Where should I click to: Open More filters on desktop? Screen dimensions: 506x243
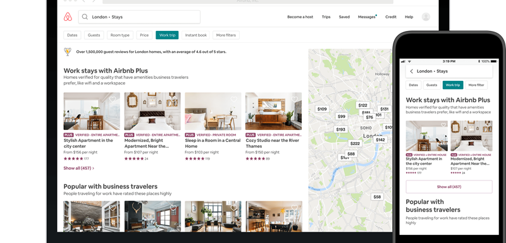pyautogui.click(x=226, y=35)
